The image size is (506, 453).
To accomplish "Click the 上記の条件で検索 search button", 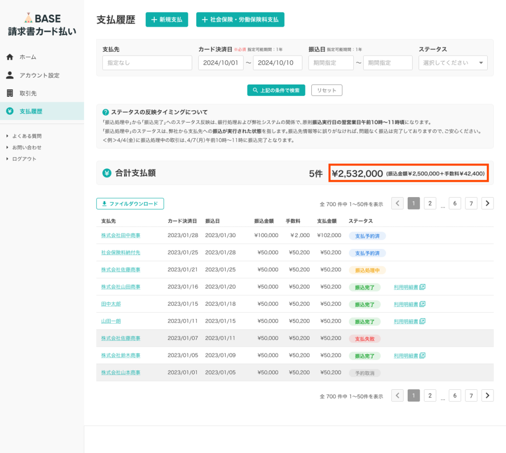I will coord(276,90).
